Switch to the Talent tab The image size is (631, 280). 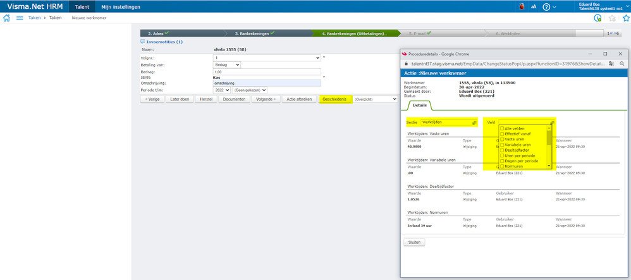coord(82,7)
